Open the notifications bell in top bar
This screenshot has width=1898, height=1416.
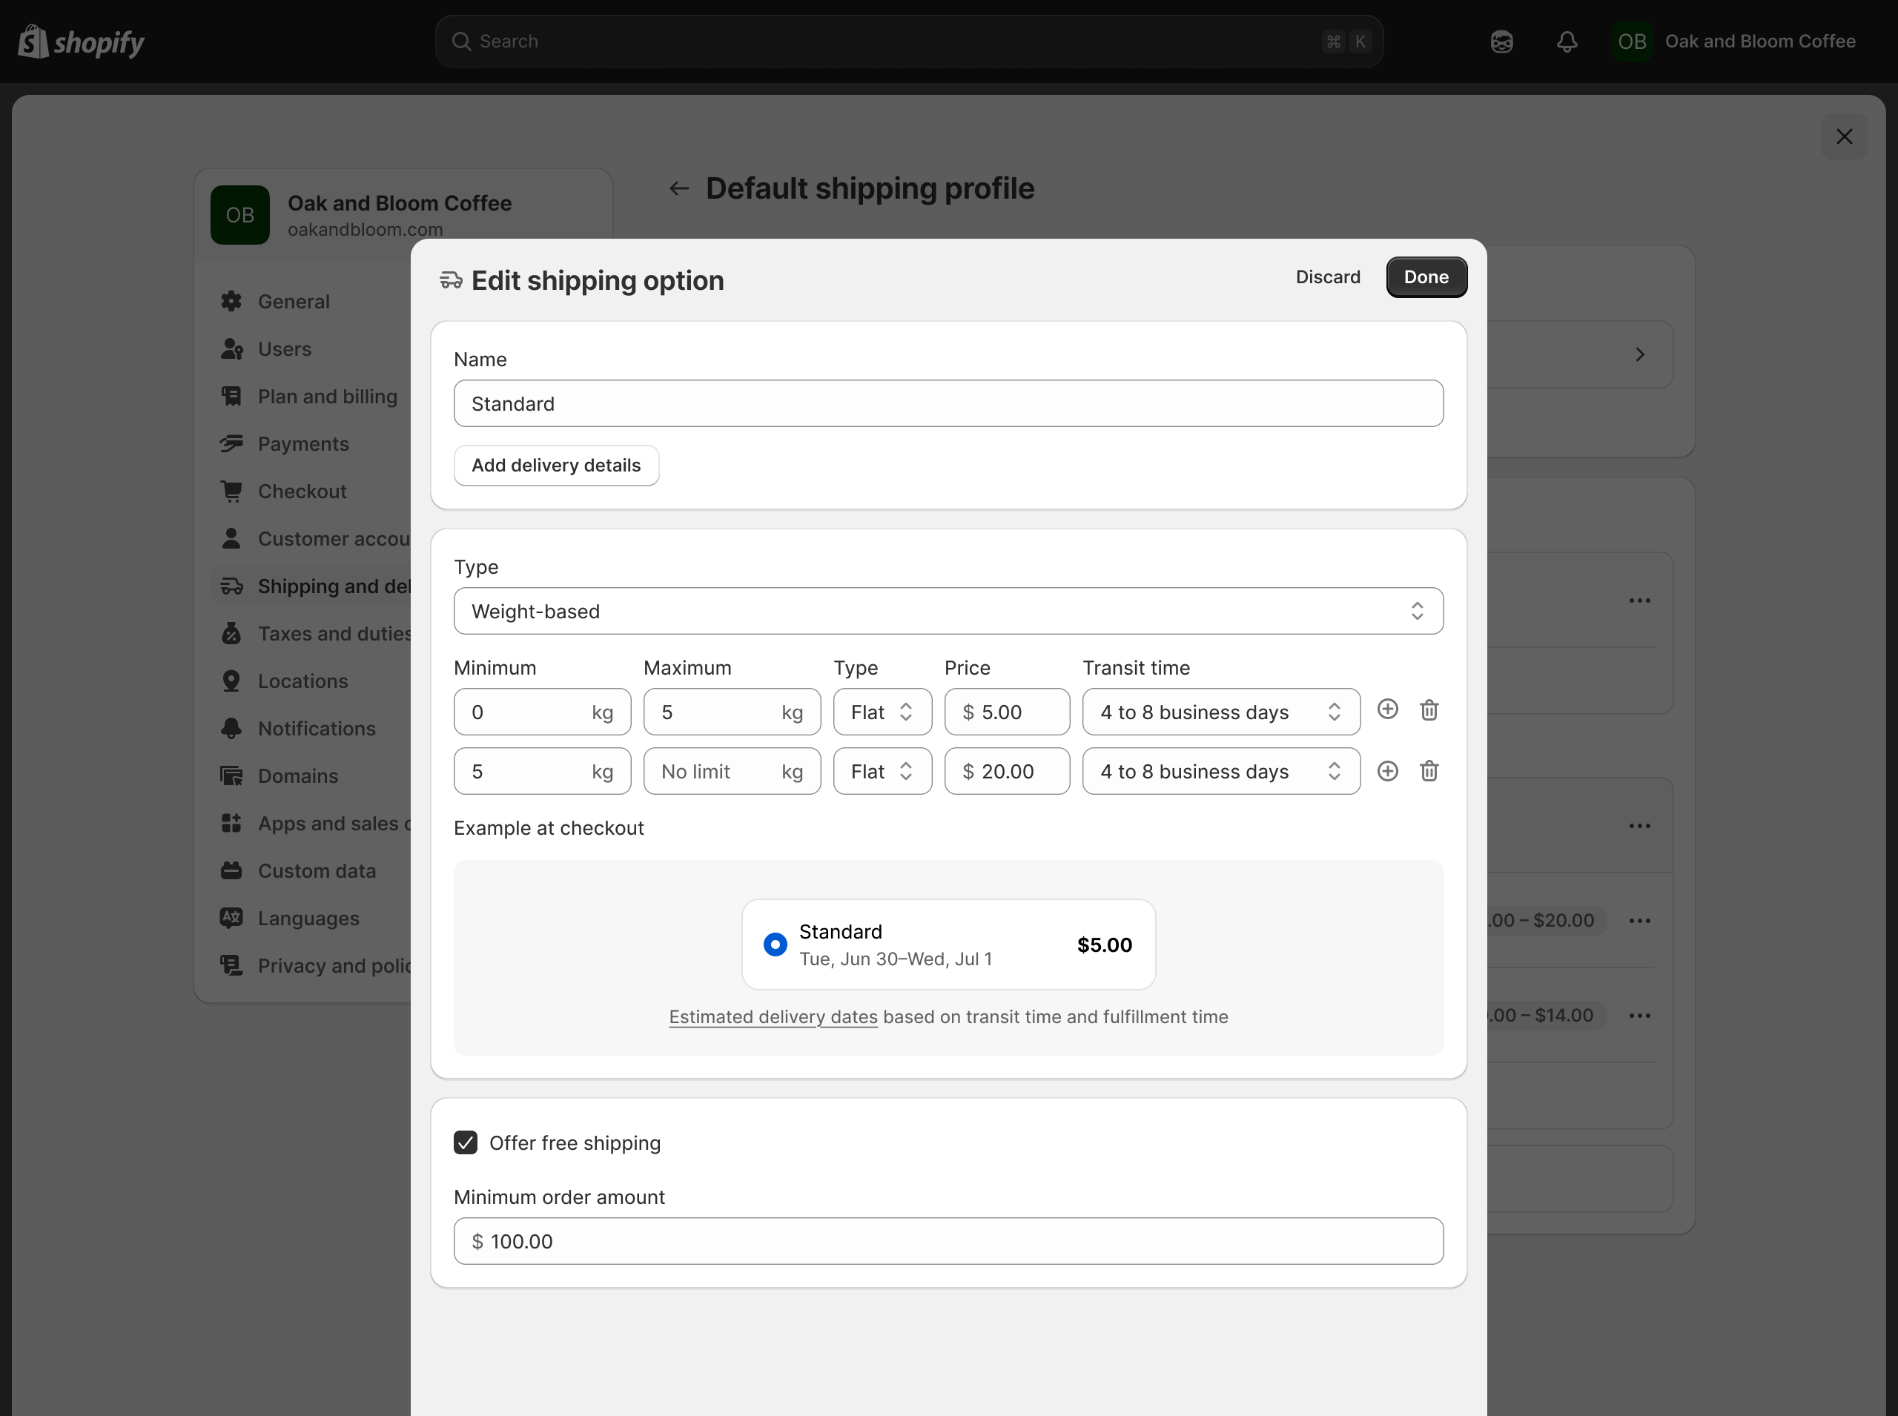1567,41
